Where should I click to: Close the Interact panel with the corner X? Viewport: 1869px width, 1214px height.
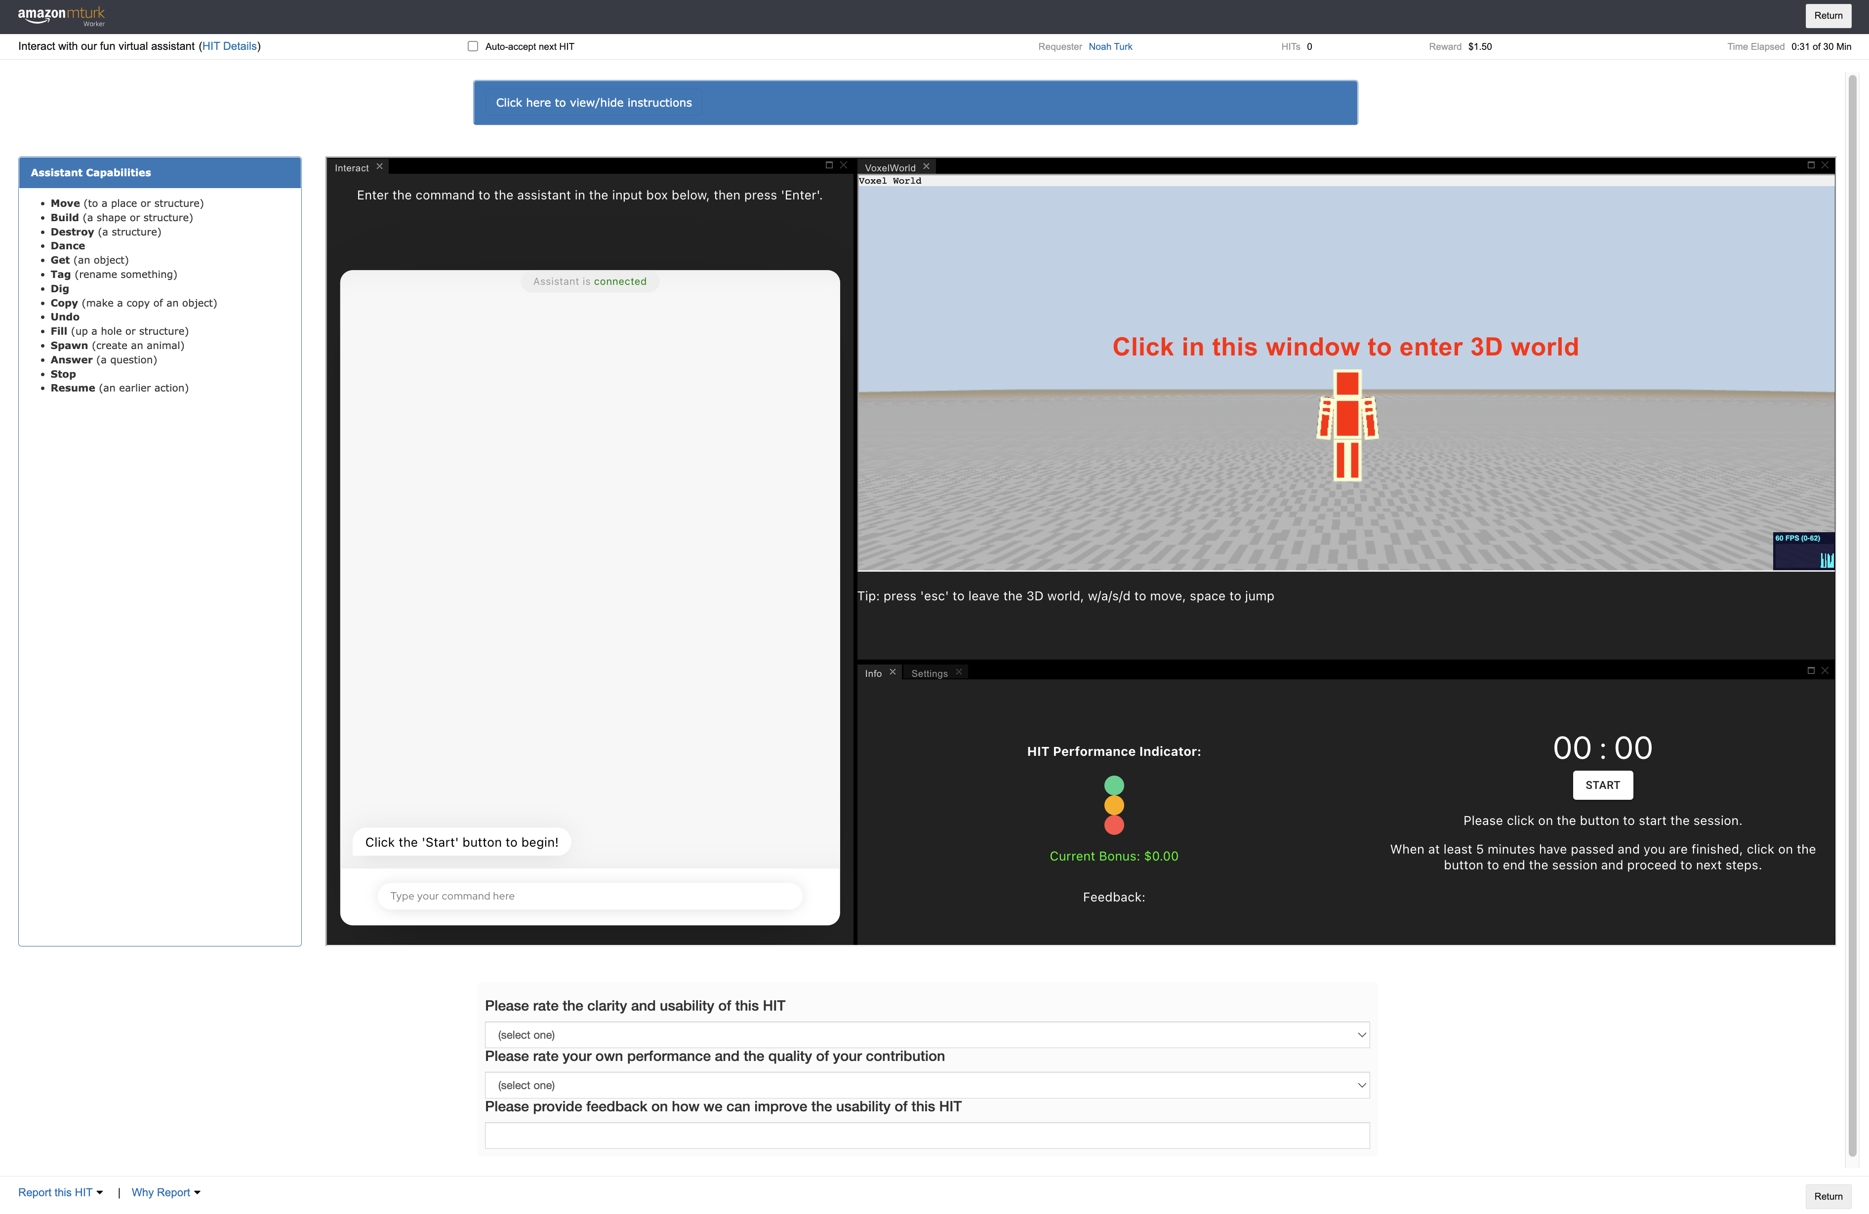(x=844, y=165)
